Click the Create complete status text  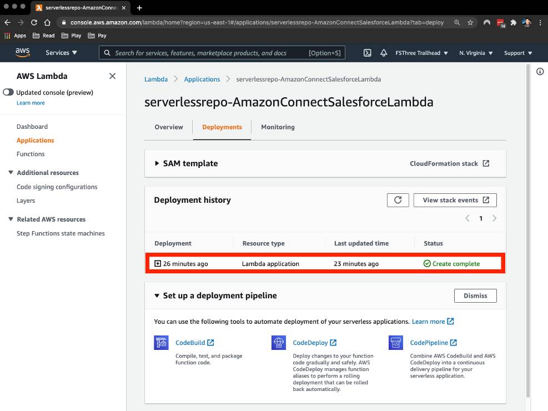click(x=456, y=264)
